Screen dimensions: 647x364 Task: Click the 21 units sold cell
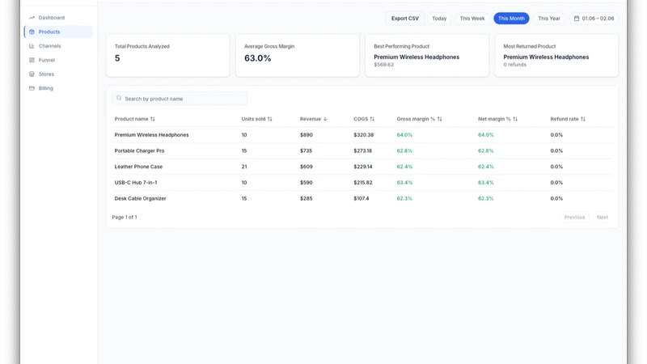coord(244,167)
